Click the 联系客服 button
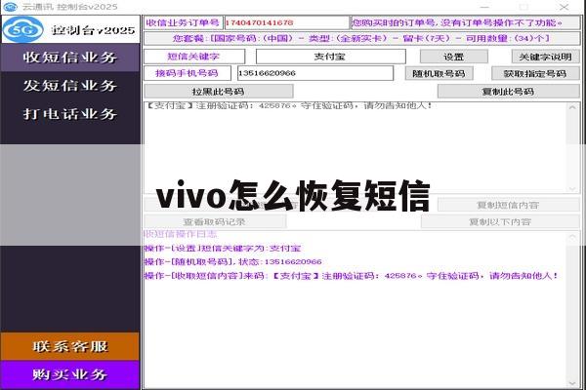The width and height of the screenshot is (586, 390). [70, 346]
